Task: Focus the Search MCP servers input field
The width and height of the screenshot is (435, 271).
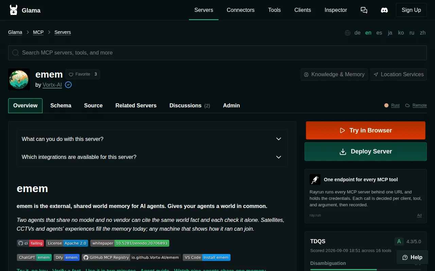Action: pos(217,53)
